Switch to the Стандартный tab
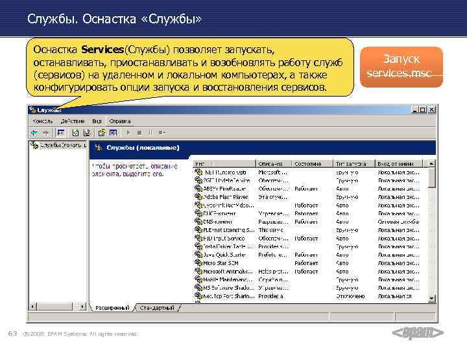Image resolution: width=467 pixels, height=350 pixels. (157, 308)
